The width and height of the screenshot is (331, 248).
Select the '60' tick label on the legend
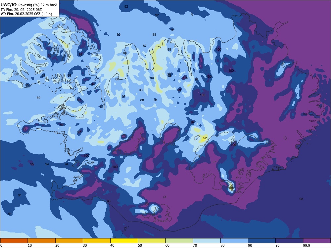coord(167,245)
